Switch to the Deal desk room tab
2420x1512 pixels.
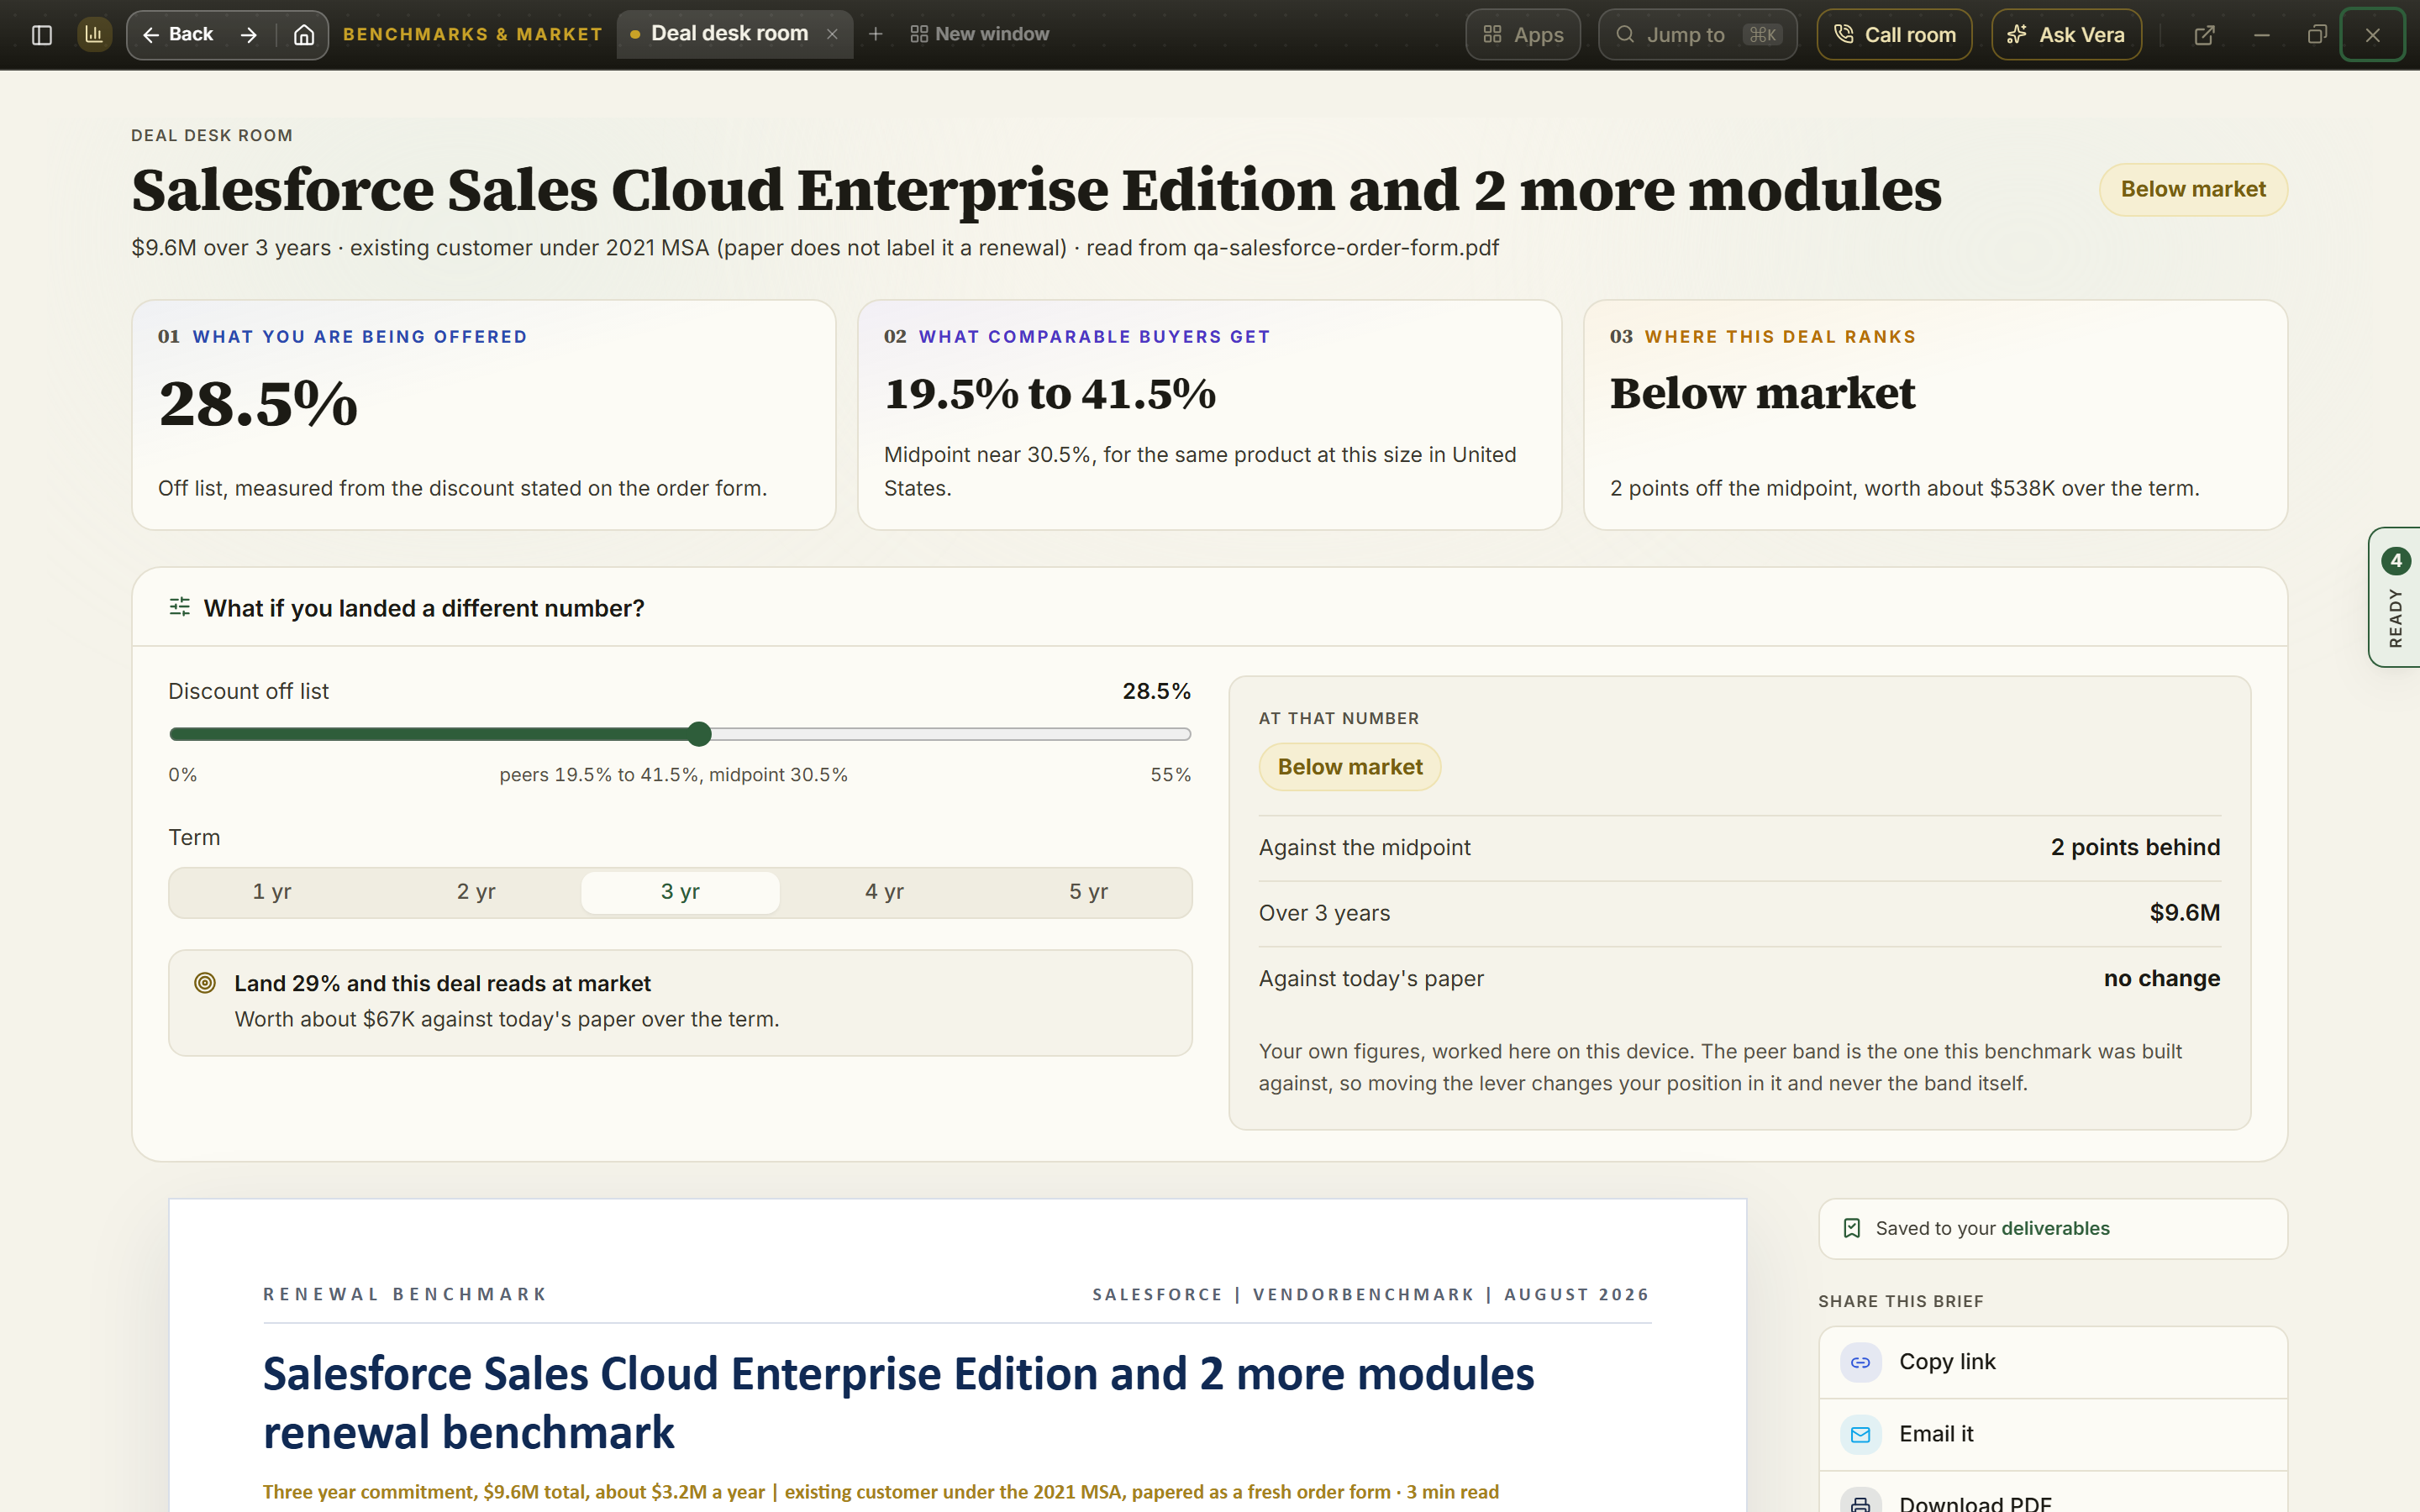point(729,34)
